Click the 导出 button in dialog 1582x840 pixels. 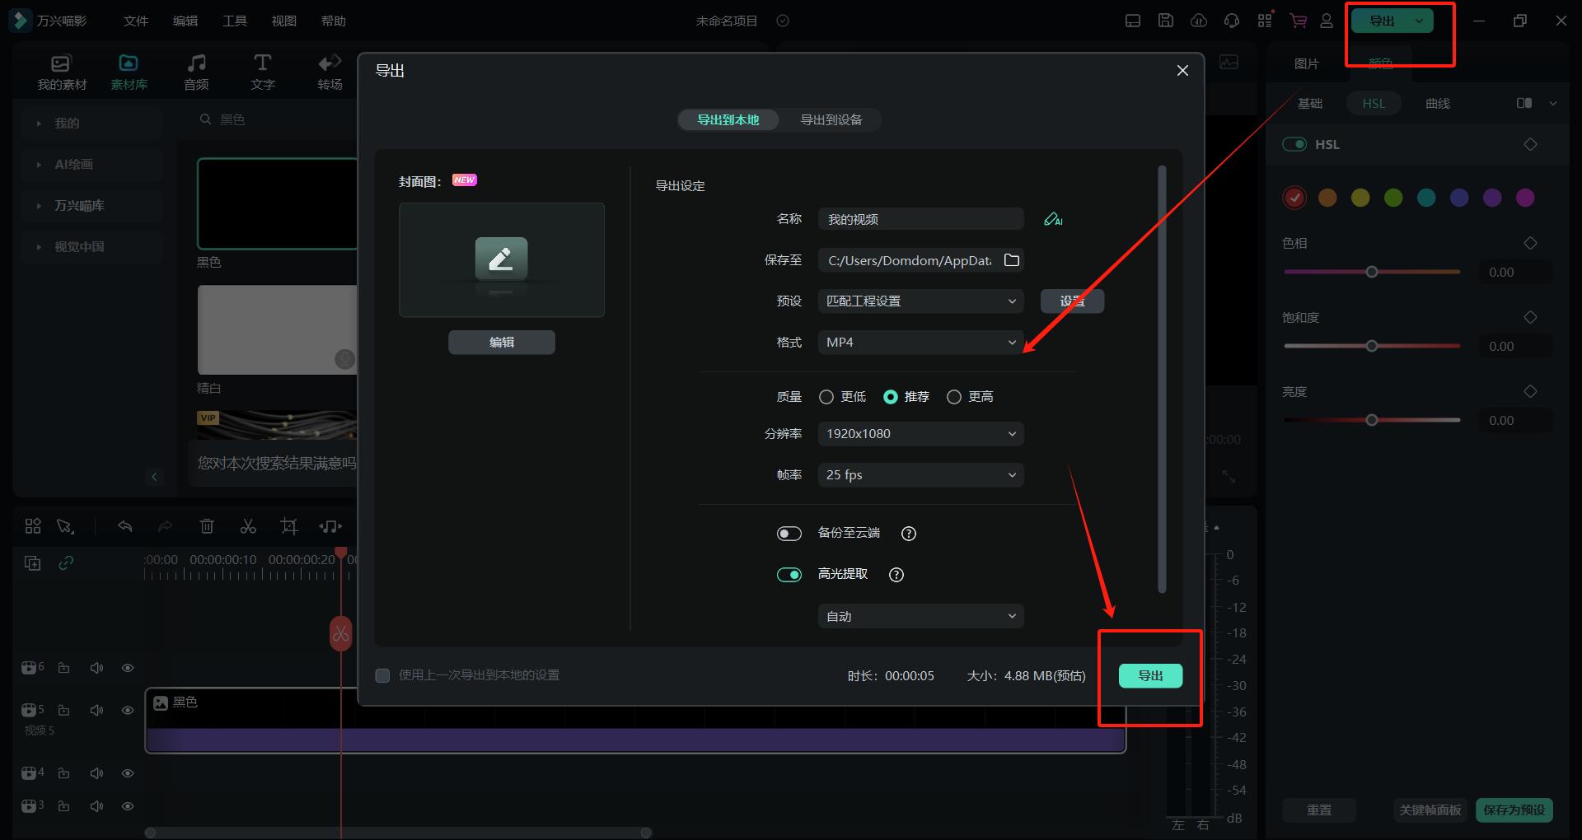coord(1150,675)
